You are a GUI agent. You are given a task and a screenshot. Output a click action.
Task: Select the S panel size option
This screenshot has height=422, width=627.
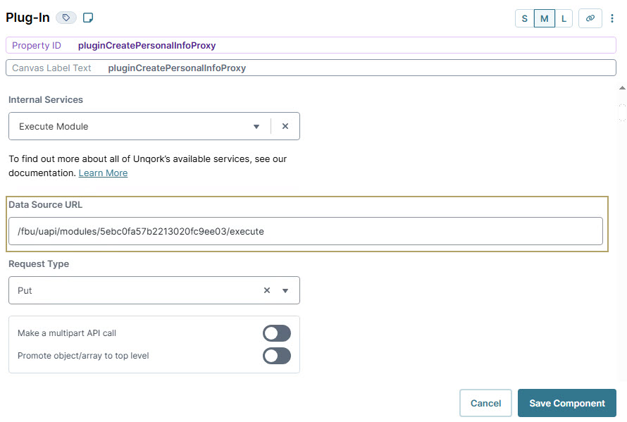(524, 18)
